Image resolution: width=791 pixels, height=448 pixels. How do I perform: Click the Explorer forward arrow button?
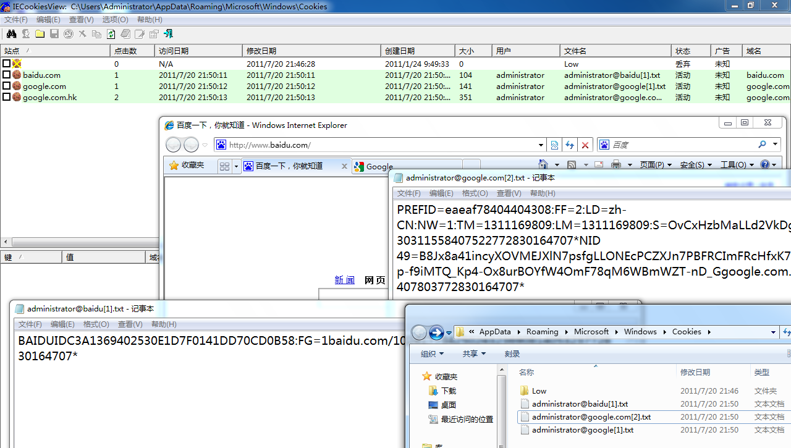coord(436,332)
